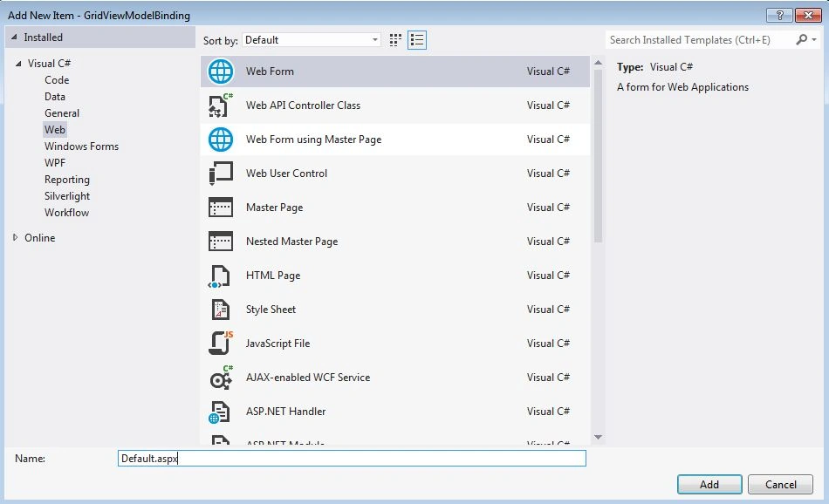Click the template list scroll-down arrow

click(598, 438)
